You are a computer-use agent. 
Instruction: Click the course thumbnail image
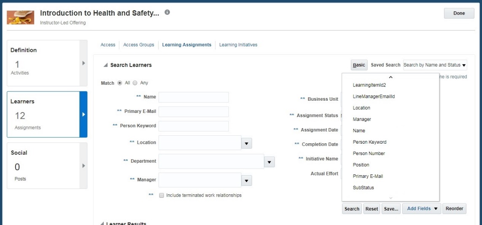click(x=21, y=17)
